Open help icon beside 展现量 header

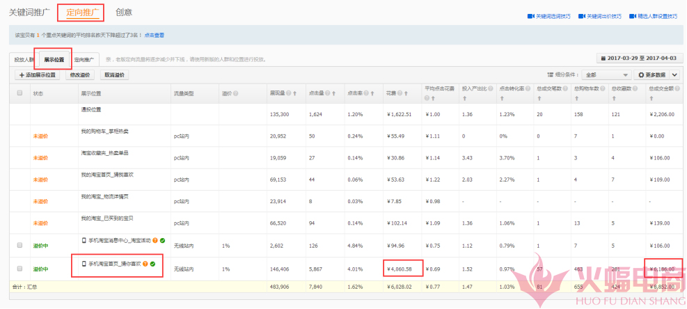[288, 93]
